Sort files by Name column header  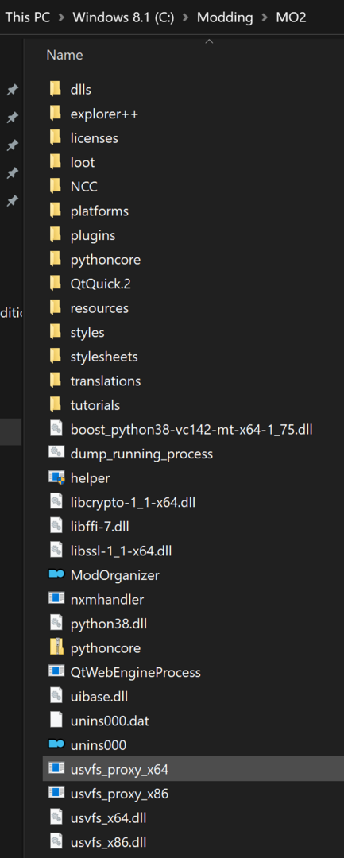coord(64,56)
